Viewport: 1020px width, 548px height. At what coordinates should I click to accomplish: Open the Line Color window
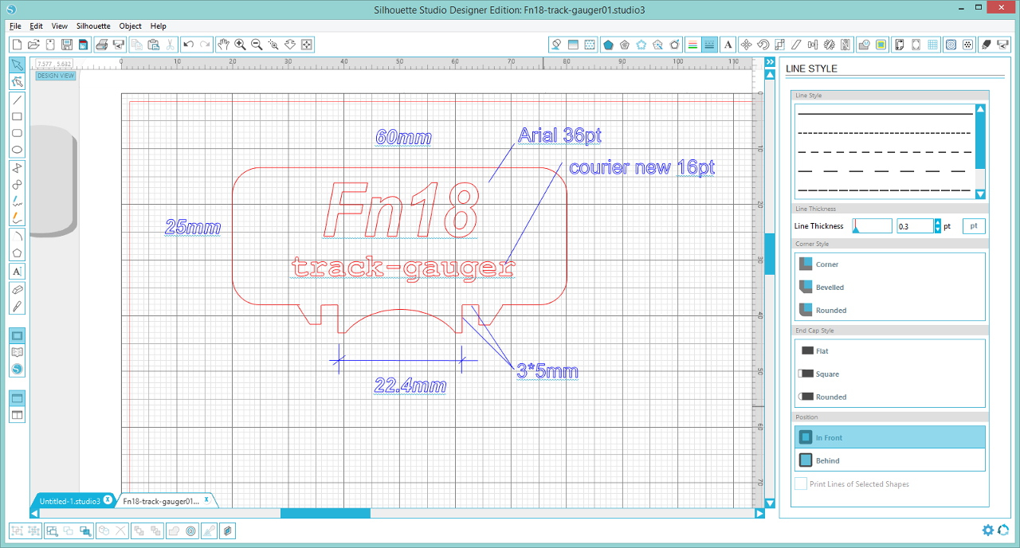[692, 45]
